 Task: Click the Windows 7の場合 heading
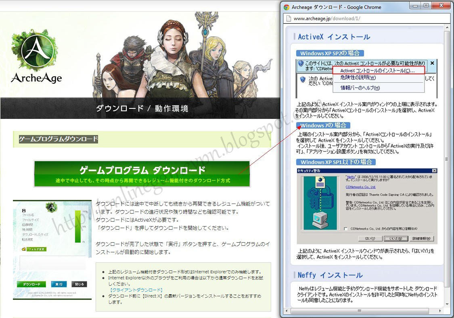[x=323, y=125]
